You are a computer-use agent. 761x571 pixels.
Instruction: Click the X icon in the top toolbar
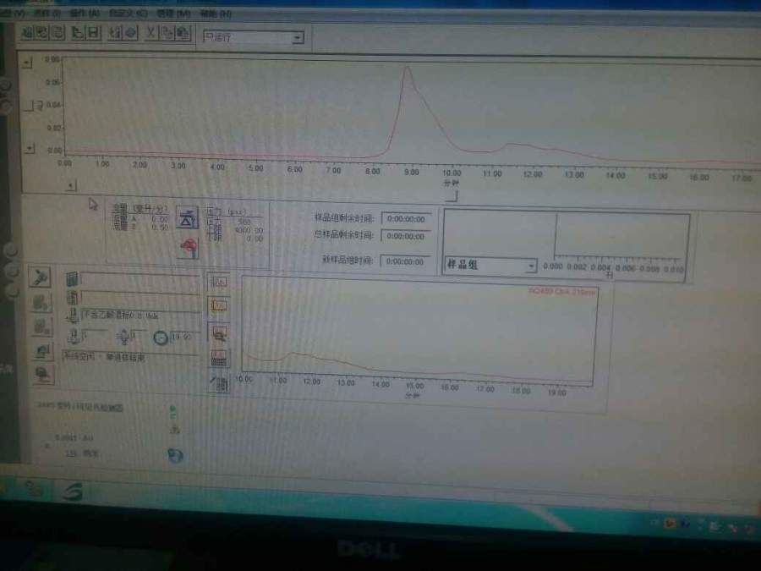151,33
